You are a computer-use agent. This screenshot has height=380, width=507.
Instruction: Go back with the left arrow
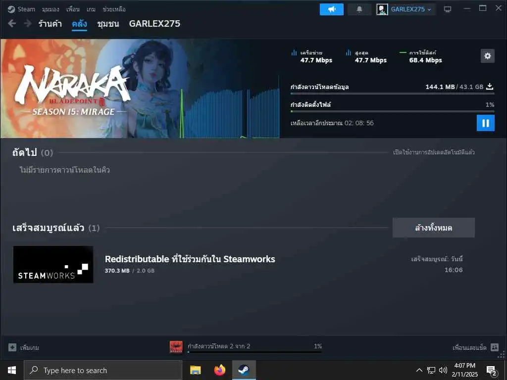12,23
